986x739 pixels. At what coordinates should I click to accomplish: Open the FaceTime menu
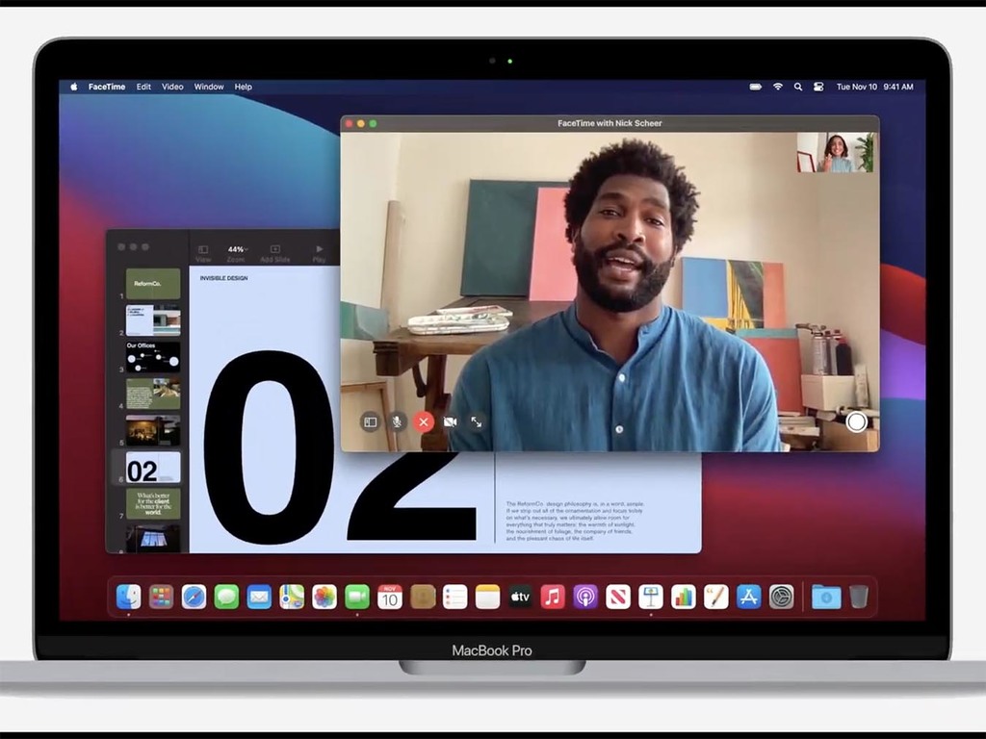click(106, 87)
